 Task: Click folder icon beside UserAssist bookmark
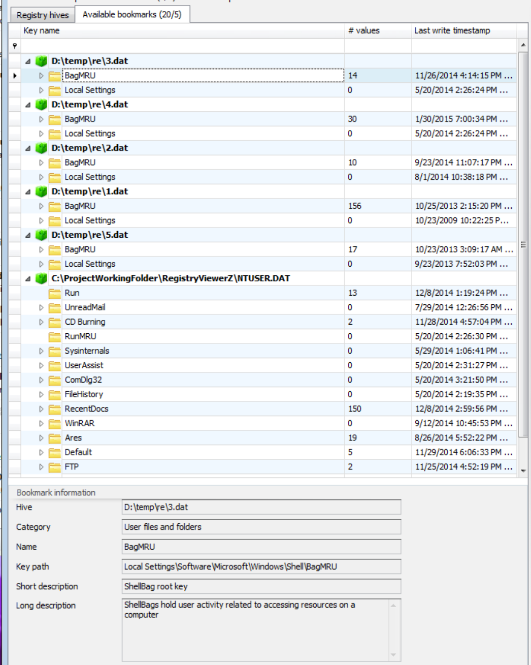55,365
